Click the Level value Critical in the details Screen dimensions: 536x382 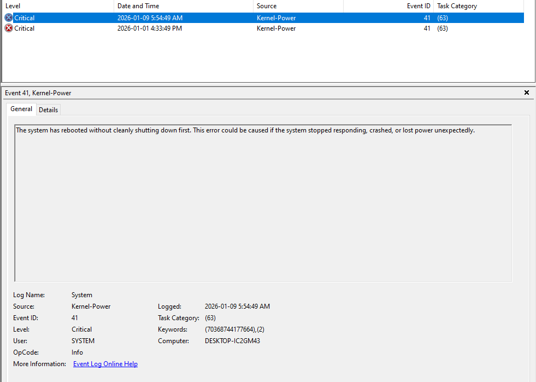(82, 329)
